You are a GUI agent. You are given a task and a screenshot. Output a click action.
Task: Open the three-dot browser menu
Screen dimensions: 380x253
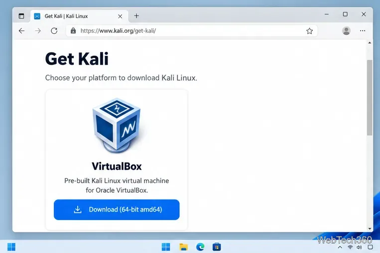[363, 31]
